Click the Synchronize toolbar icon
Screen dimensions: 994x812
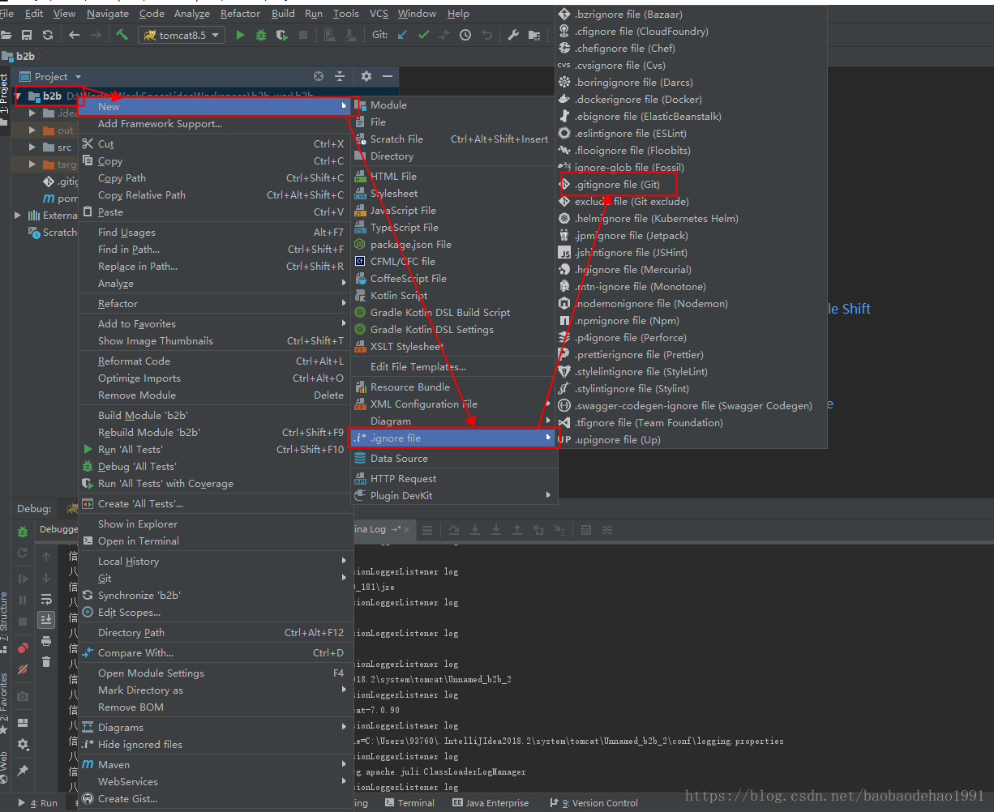point(48,35)
